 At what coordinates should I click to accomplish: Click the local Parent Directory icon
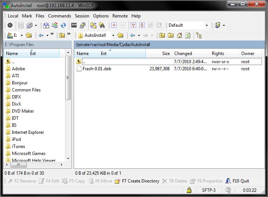tap(62, 35)
